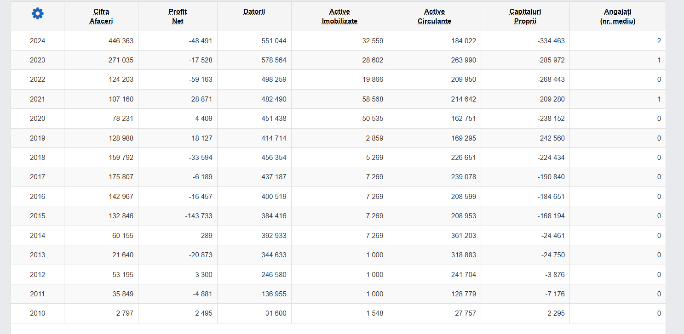Select the 2014 current assets value 361 203
684x334 pixels.
pyautogui.click(x=464, y=236)
